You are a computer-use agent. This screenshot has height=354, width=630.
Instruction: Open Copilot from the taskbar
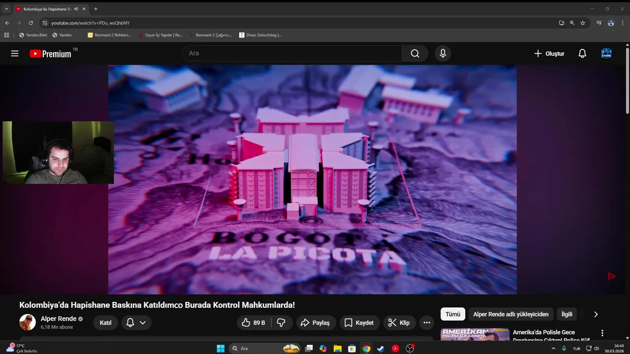click(x=323, y=348)
